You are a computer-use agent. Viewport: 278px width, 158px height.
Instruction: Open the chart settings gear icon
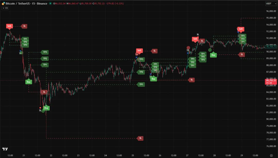[271, 155]
